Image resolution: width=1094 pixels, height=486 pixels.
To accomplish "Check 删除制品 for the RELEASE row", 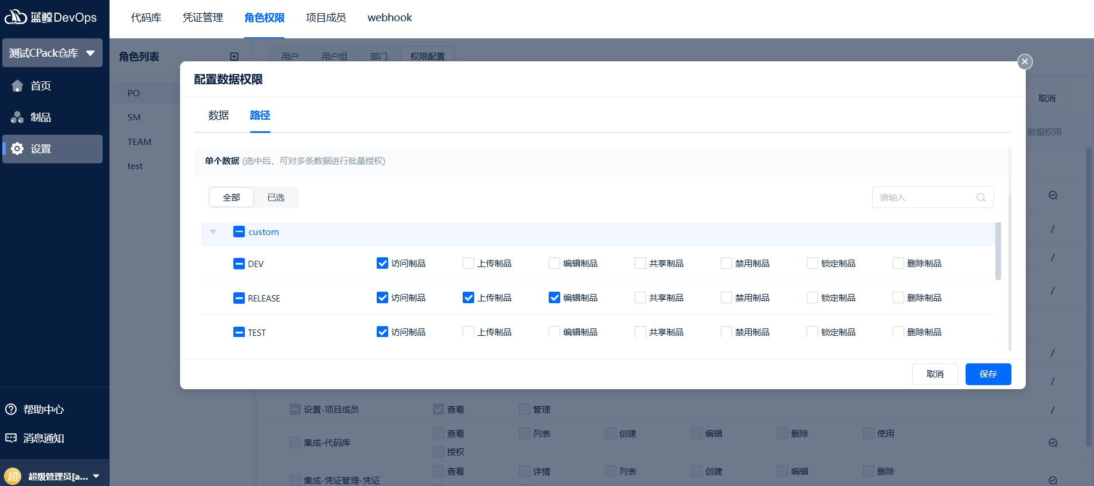I will point(898,297).
